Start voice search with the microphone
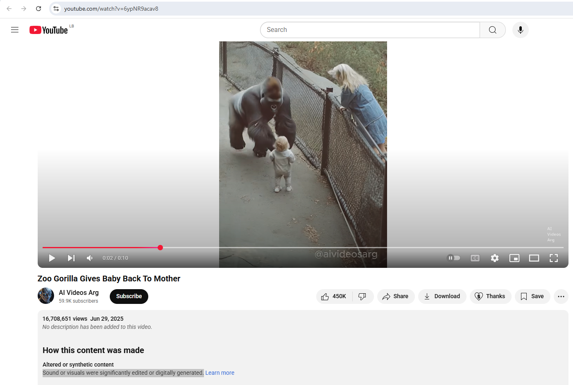The height and width of the screenshot is (385, 573). point(520,29)
